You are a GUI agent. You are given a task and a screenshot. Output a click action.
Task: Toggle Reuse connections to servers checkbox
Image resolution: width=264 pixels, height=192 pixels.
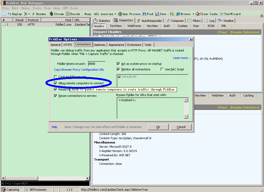coord(56,96)
